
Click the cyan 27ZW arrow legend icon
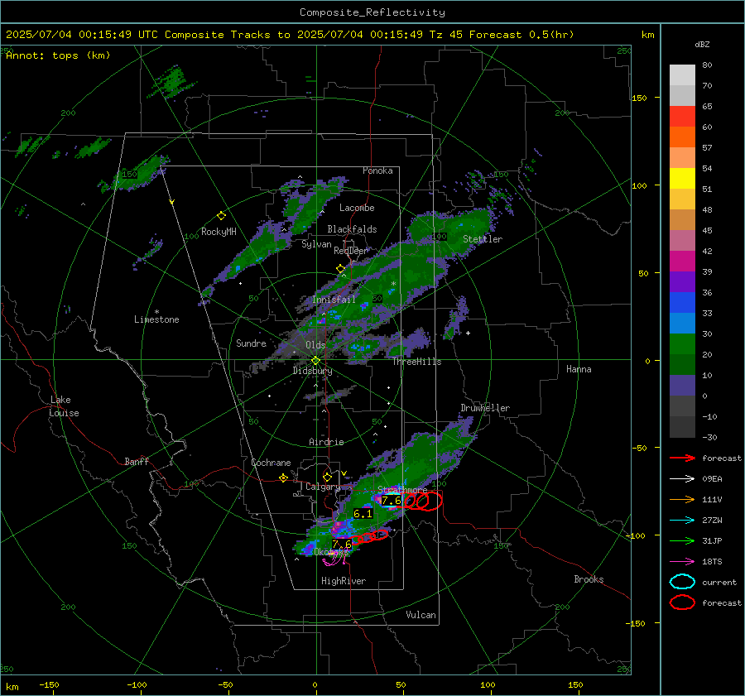tap(682, 520)
